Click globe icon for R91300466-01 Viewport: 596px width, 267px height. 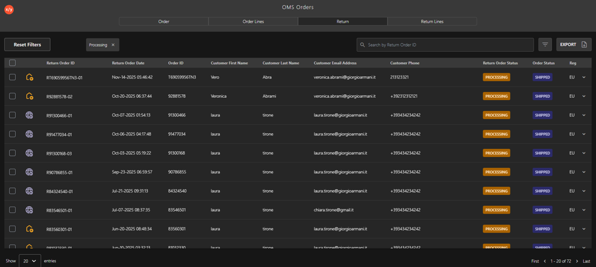(29, 115)
